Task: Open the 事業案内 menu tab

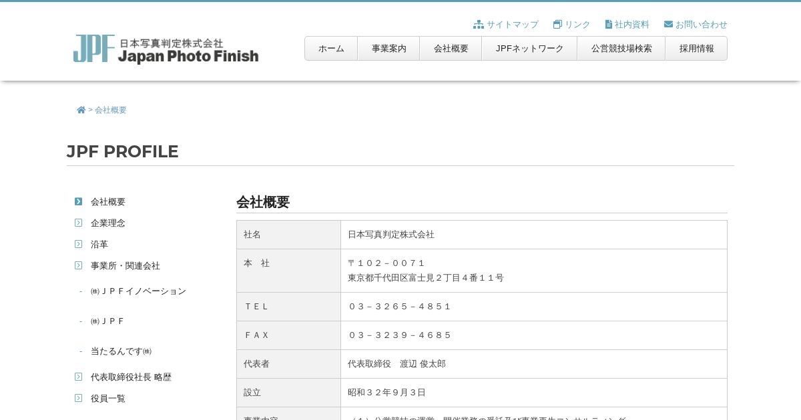Action: coord(388,49)
